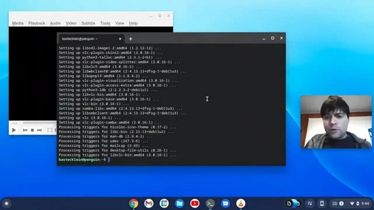Stop playback in VLC

[32, 130]
